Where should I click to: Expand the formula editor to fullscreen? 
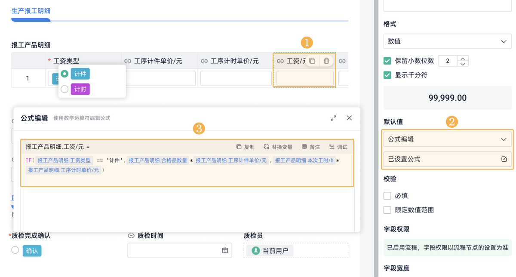pos(333,118)
